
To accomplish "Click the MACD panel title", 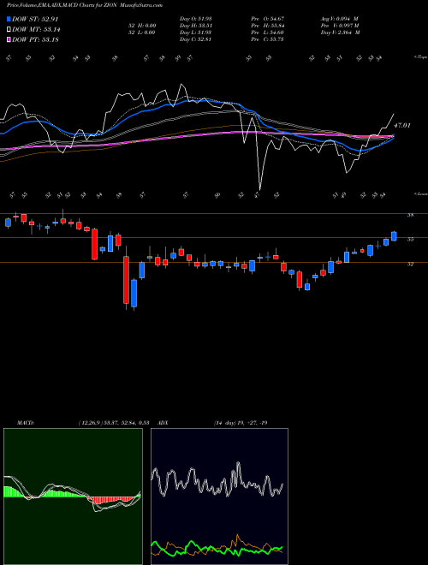I will pyautogui.click(x=26, y=423).
